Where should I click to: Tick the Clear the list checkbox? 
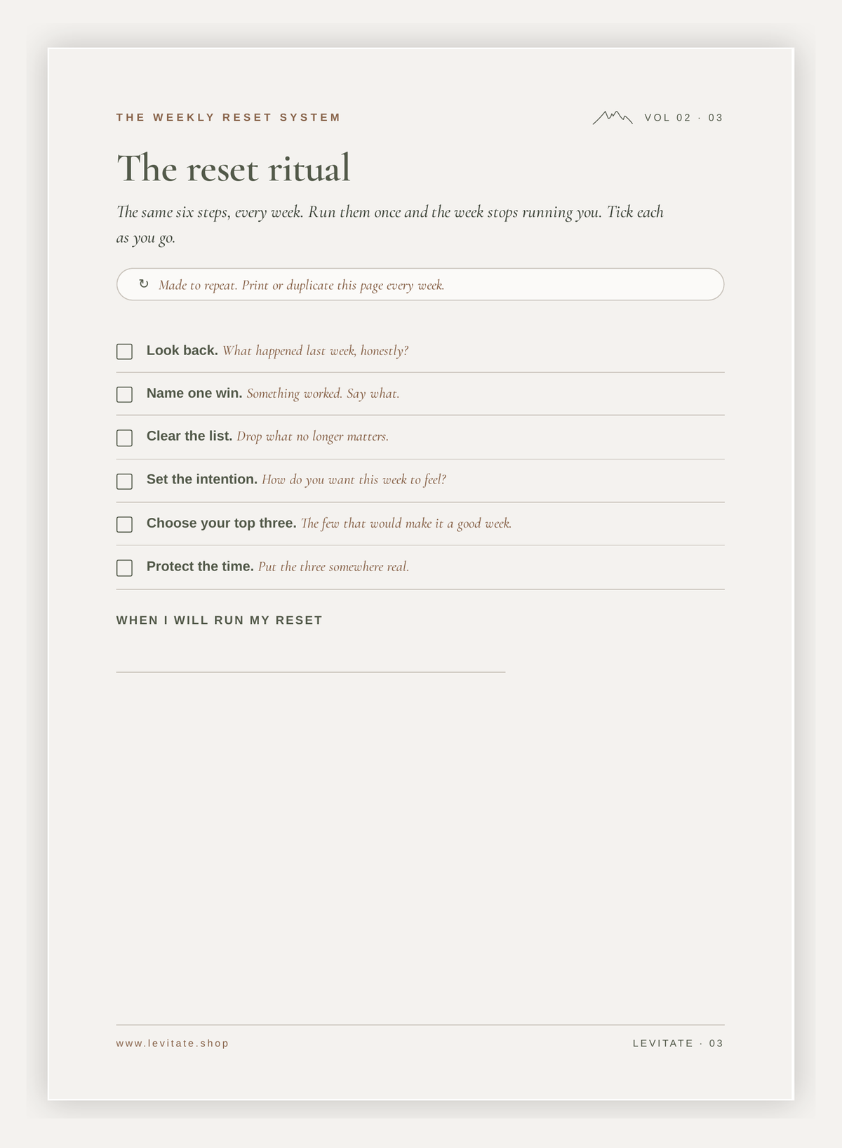(x=124, y=438)
